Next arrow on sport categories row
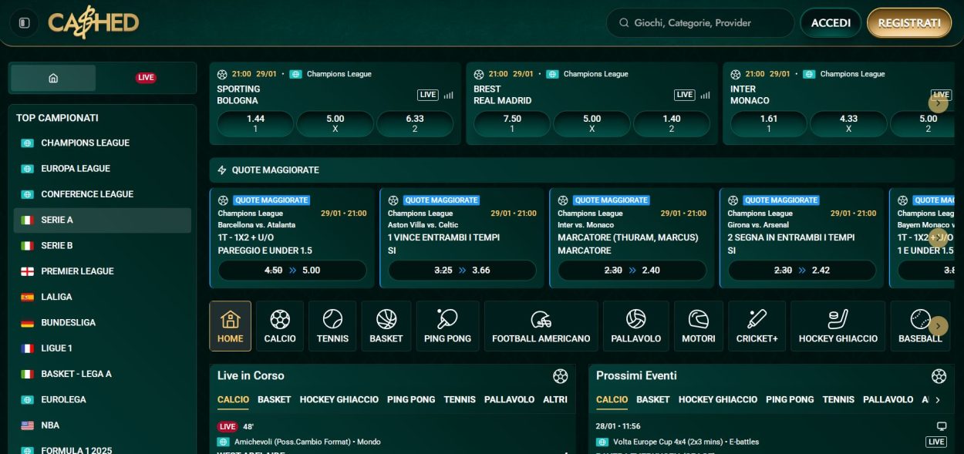 click(x=939, y=326)
